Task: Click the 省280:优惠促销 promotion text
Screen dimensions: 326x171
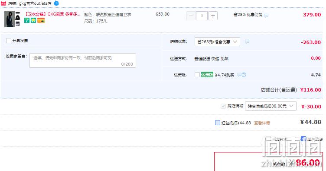Action: [x=248, y=15]
